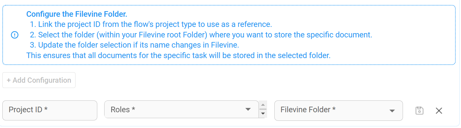Image resolution: width=461 pixels, height=128 pixels.
Task: Remove the configuration row with X icon
Action: click(439, 111)
